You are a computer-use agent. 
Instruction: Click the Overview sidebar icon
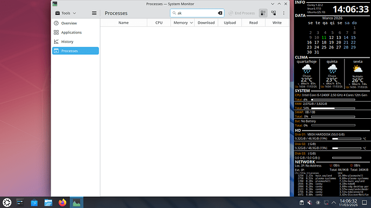coord(56,23)
